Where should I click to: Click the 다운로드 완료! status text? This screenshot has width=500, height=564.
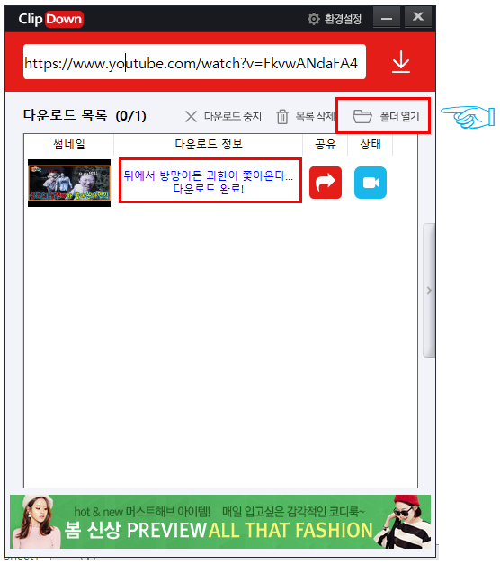pos(209,189)
